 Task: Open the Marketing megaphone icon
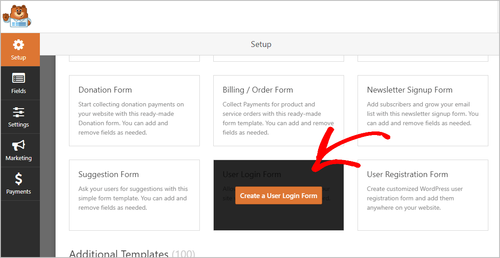pyautogui.click(x=18, y=145)
